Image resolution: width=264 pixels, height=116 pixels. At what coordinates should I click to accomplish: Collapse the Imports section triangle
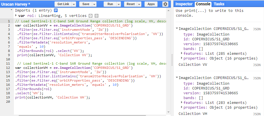[x=11, y=10]
